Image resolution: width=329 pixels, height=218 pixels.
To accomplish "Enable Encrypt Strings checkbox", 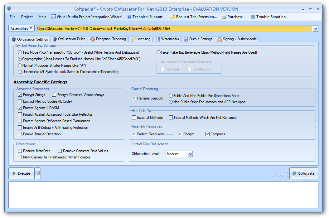I will coord(20,95).
